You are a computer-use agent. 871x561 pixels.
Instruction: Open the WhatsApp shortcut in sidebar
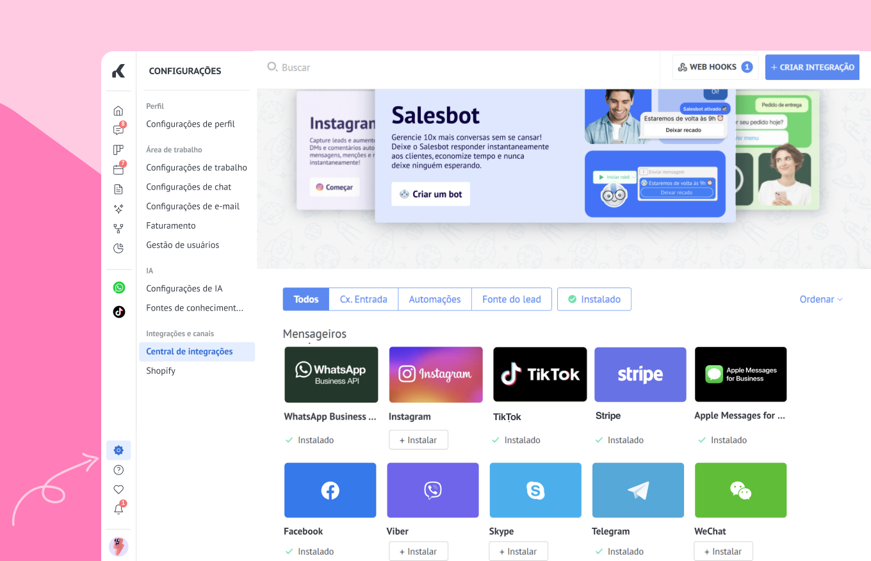point(118,288)
